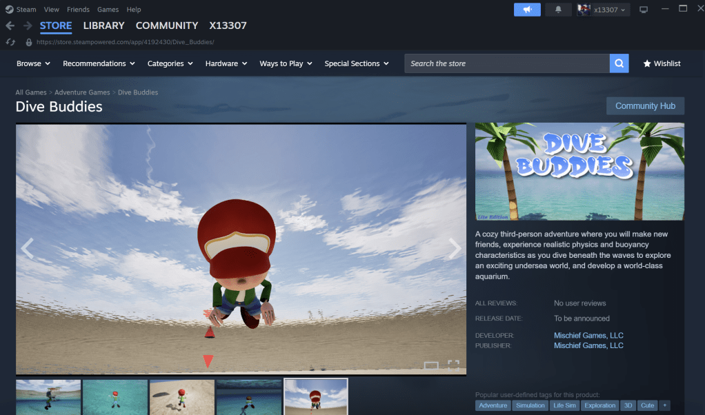
Task: Show previous screenshot with left arrow
Action: [x=28, y=249]
